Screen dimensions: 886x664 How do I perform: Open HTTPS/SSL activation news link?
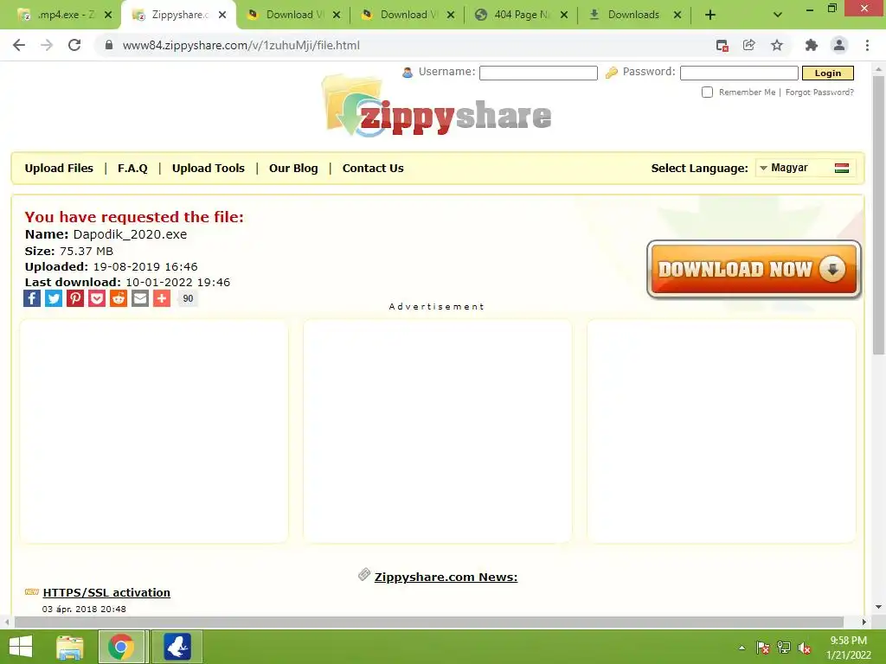[106, 592]
